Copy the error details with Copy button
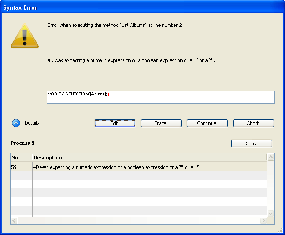Viewport: 285px width, 235px height. pyautogui.click(x=252, y=143)
